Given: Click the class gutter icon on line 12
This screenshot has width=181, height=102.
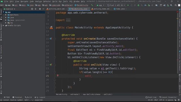Looking at the screenshot, I should pos(51,27).
